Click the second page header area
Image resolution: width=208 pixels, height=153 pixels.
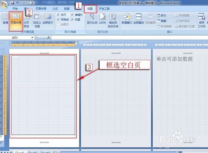click(x=116, y=53)
